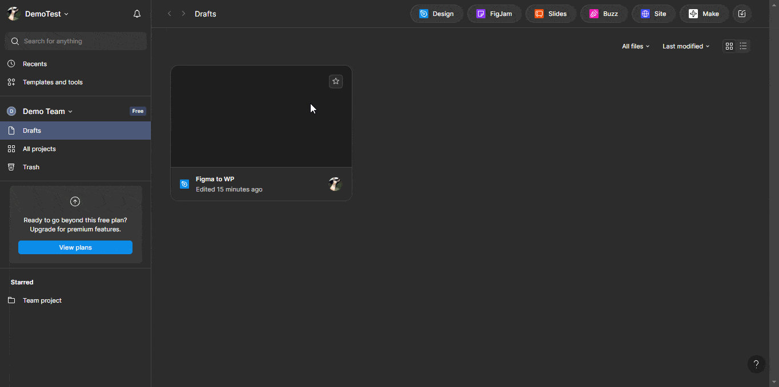Viewport: 779px width, 387px height.
Task: Click the Starred section heading
Action: tap(22, 282)
